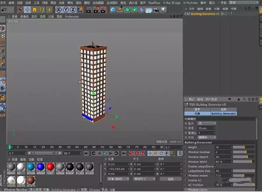Uncheck Enable LedgeStone checkbox

pyautogui.click(x=216, y=166)
